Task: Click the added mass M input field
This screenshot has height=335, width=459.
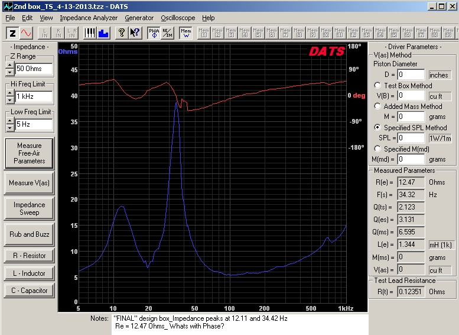Action: [411, 117]
